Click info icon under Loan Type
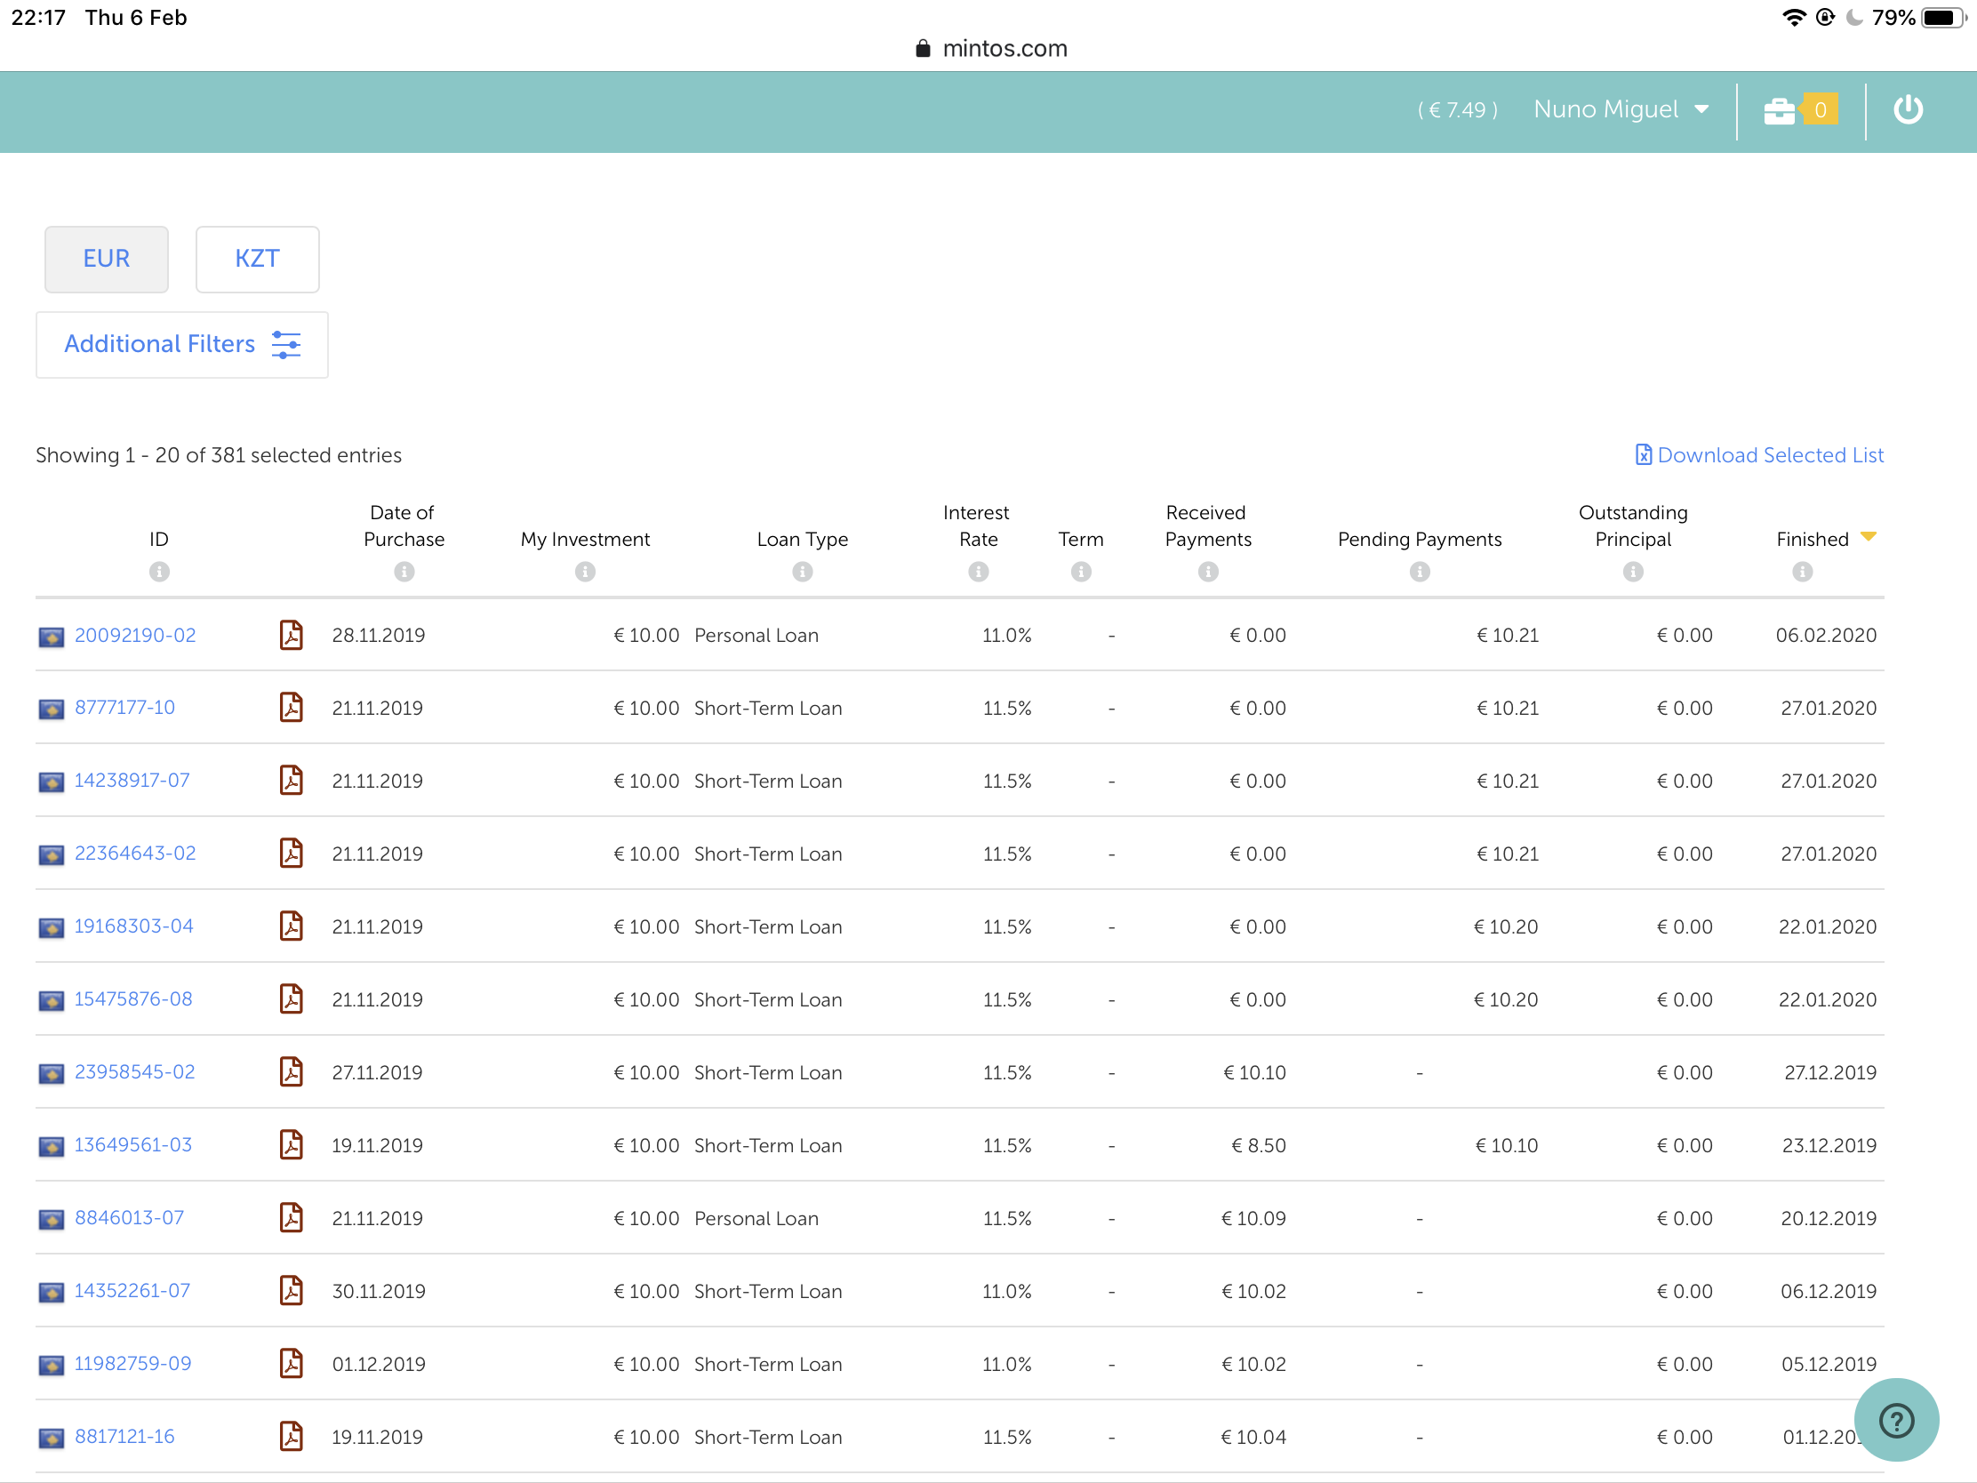This screenshot has height=1483, width=1977. click(x=802, y=571)
